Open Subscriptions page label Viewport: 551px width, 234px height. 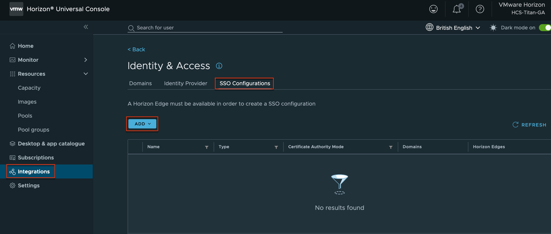pos(36,158)
